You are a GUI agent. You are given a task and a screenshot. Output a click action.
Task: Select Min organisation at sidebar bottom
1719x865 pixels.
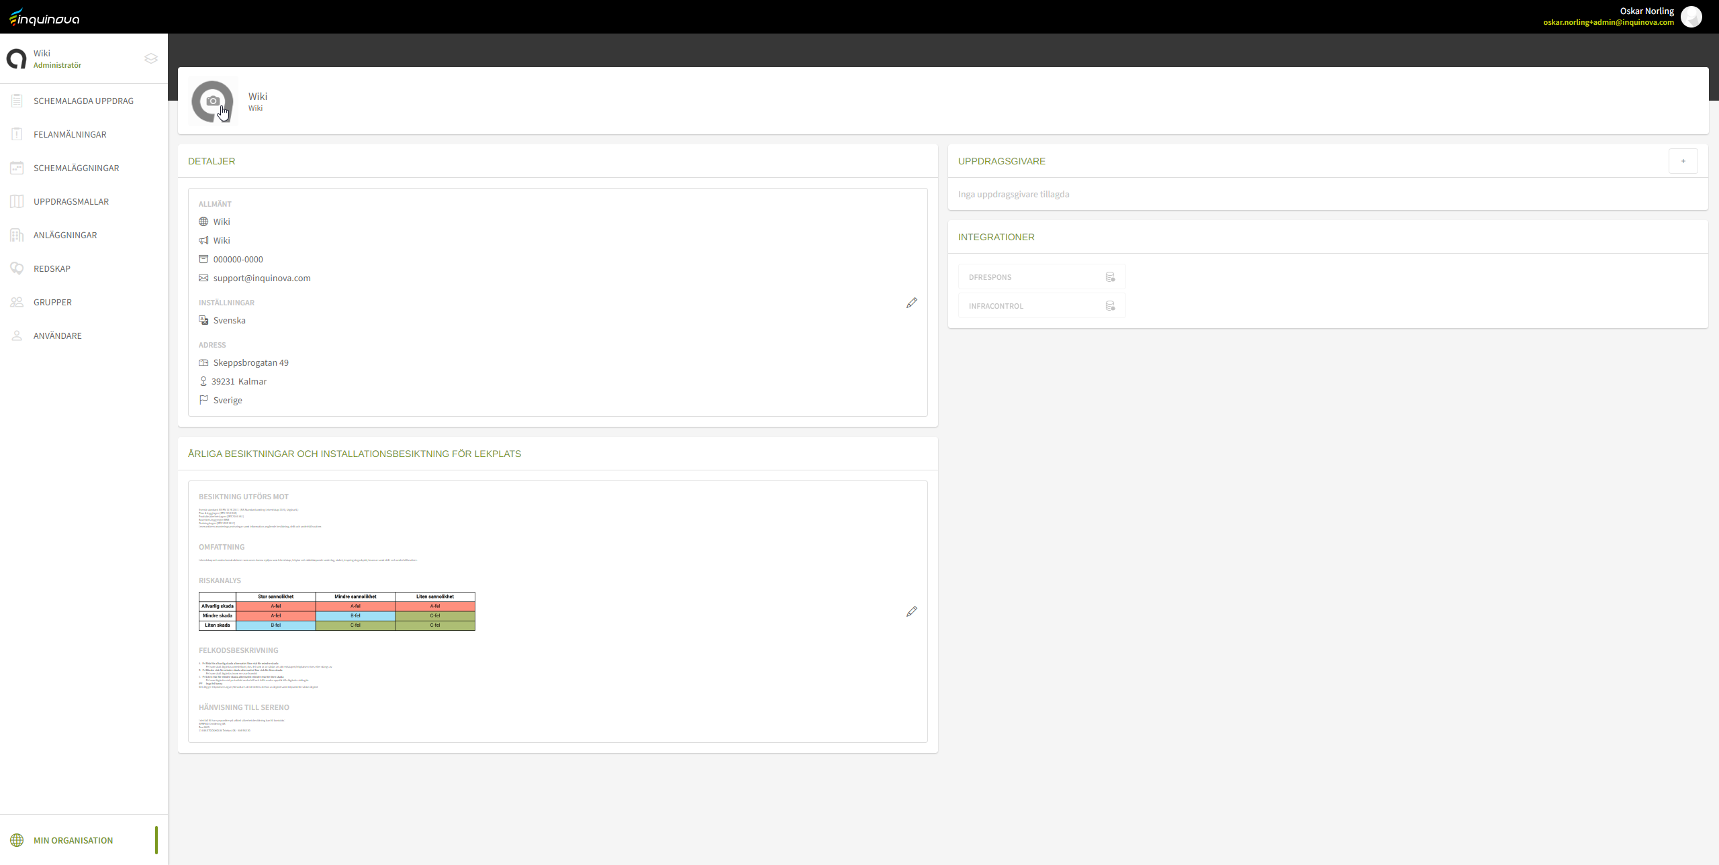coord(73,840)
